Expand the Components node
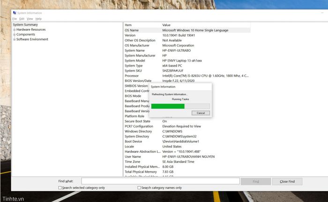This screenshot has width=328, height=202. click(14, 35)
